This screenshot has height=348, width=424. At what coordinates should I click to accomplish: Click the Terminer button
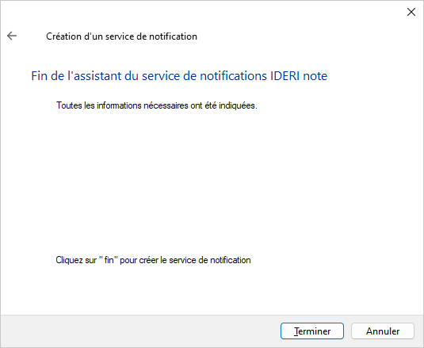312,331
